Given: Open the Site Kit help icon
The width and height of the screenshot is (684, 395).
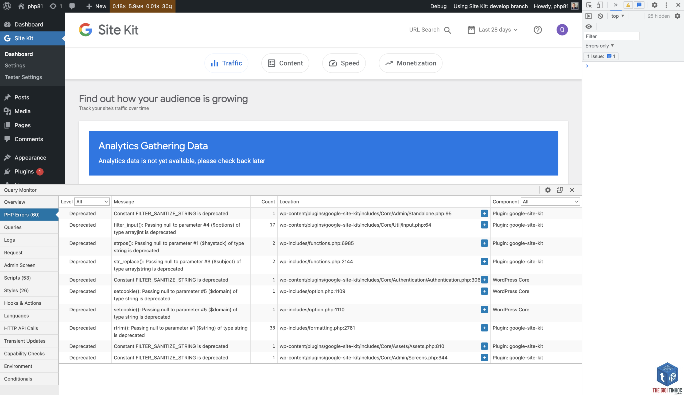Looking at the screenshot, I should point(538,30).
